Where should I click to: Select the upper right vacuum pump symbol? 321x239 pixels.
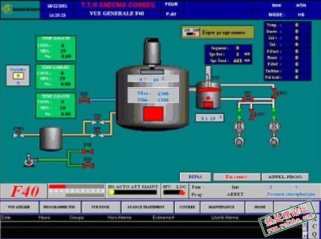[x=274, y=127]
